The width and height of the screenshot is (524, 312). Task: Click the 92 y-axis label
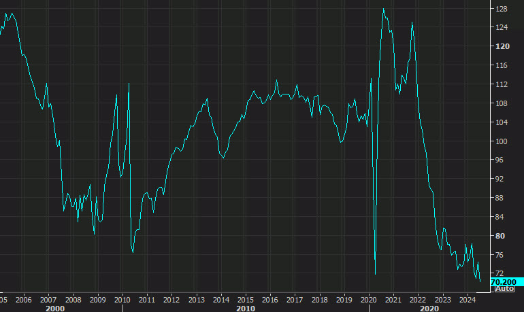tap(500, 179)
